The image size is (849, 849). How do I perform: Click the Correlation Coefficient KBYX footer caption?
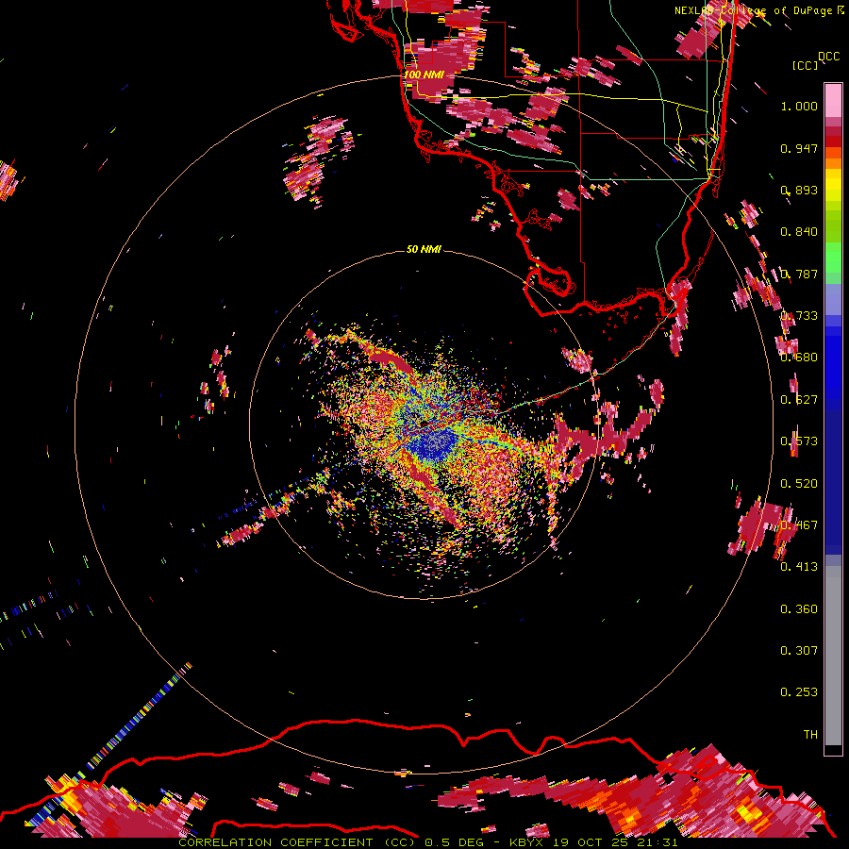point(427,842)
